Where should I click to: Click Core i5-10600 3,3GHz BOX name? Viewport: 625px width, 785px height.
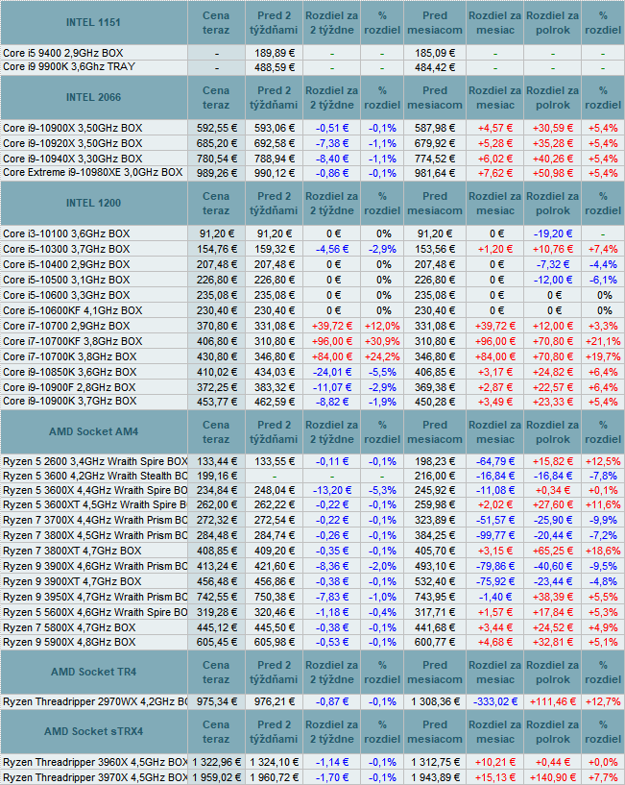[x=66, y=295]
